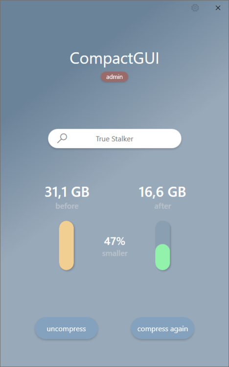This screenshot has width=229, height=367.
Task: Click the 31,1 GB before value
Action: pyautogui.click(x=67, y=192)
